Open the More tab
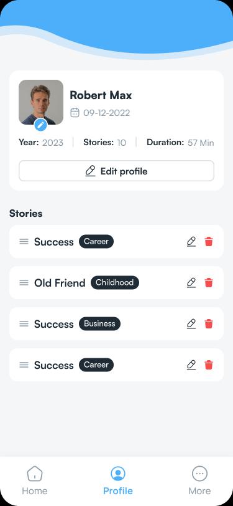 [x=199, y=480]
